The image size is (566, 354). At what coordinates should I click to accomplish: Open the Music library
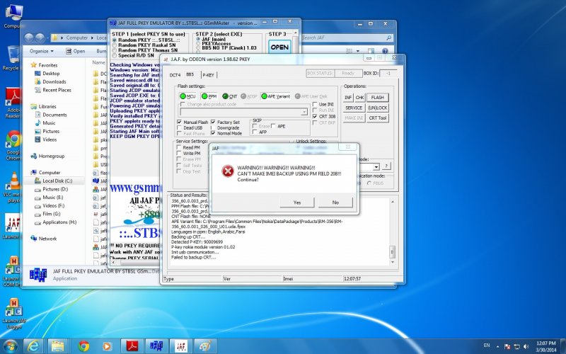(x=49, y=123)
